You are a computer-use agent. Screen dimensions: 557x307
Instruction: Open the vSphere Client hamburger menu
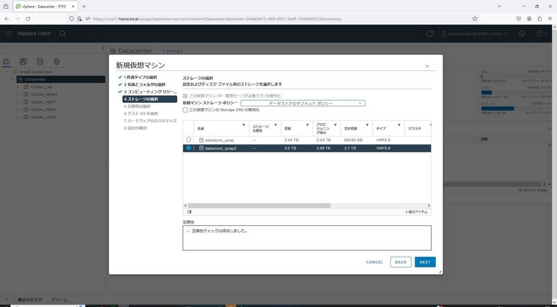click(9, 33)
